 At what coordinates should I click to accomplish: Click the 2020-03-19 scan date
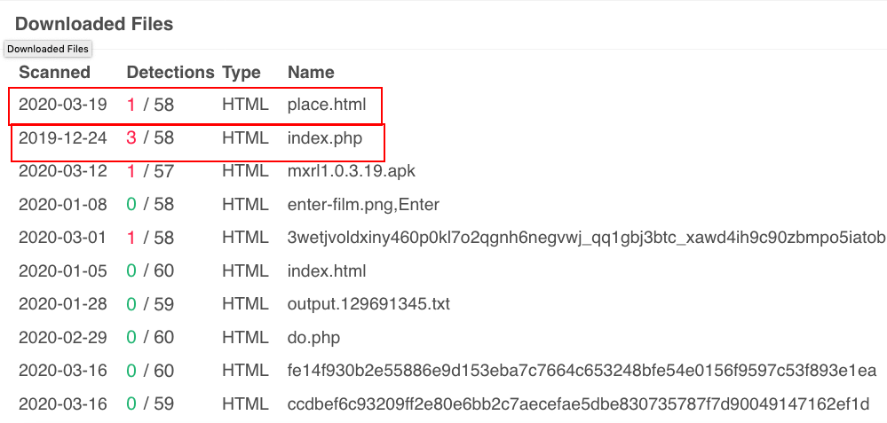[x=63, y=105]
